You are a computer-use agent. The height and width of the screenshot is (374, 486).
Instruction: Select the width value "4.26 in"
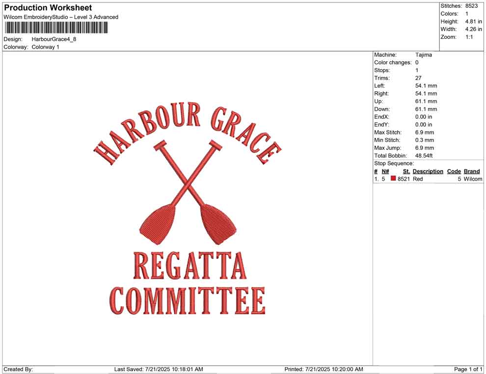pyautogui.click(x=474, y=29)
